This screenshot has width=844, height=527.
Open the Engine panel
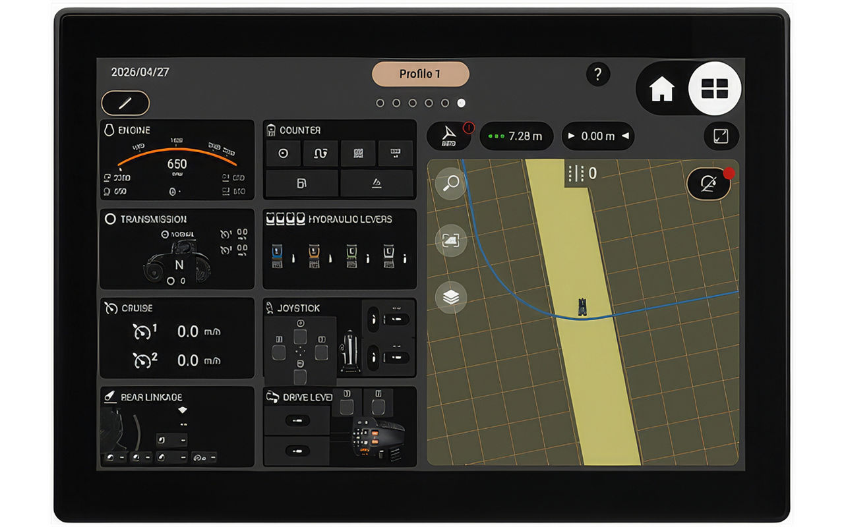(x=177, y=160)
